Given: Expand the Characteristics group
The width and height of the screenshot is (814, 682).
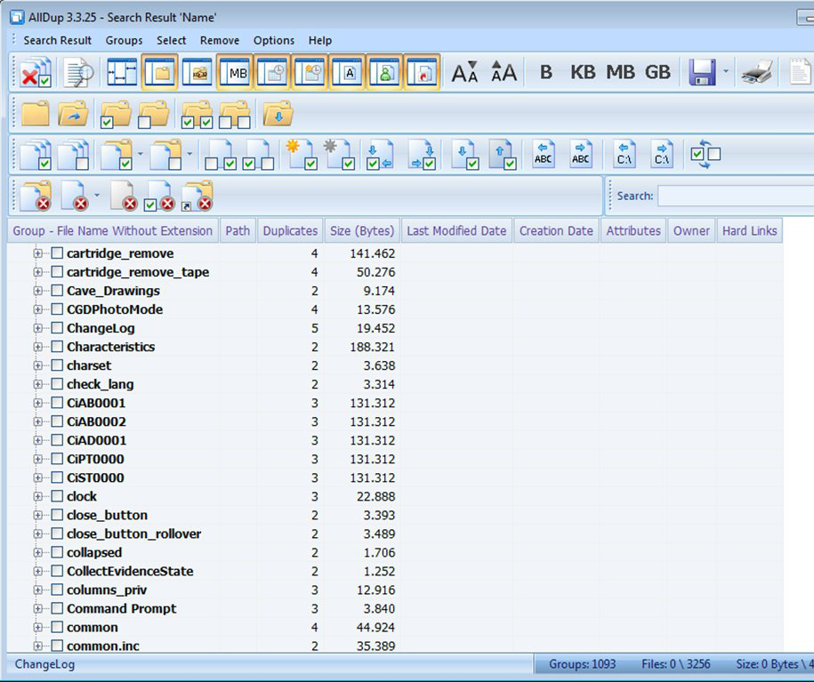Looking at the screenshot, I should coord(38,347).
